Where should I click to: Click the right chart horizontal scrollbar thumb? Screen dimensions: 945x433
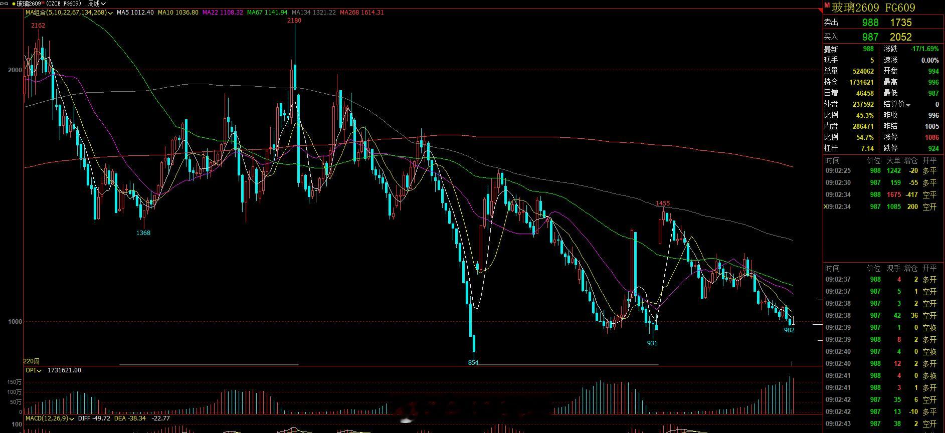click(x=568, y=364)
